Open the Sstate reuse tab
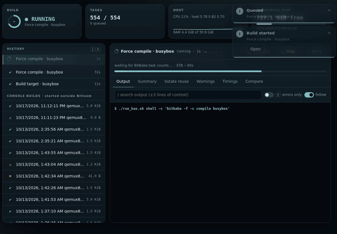Image resolution: width=337 pixels, height=234 pixels. pos(176,81)
